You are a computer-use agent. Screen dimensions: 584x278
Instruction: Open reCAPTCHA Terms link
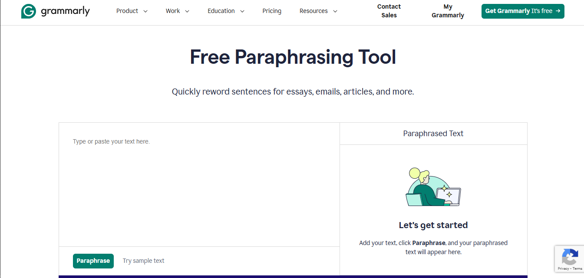(577, 268)
